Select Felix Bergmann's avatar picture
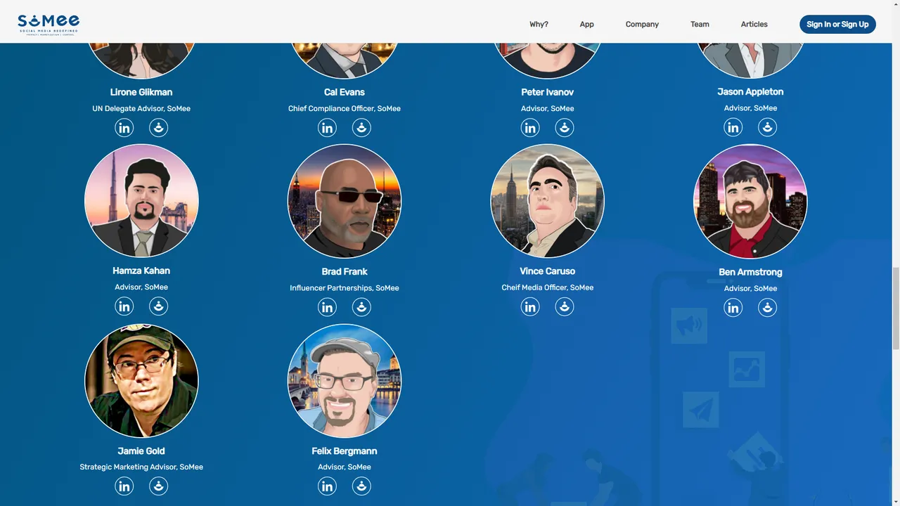Image resolution: width=900 pixels, height=506 pixels. [x=345, y=381]
